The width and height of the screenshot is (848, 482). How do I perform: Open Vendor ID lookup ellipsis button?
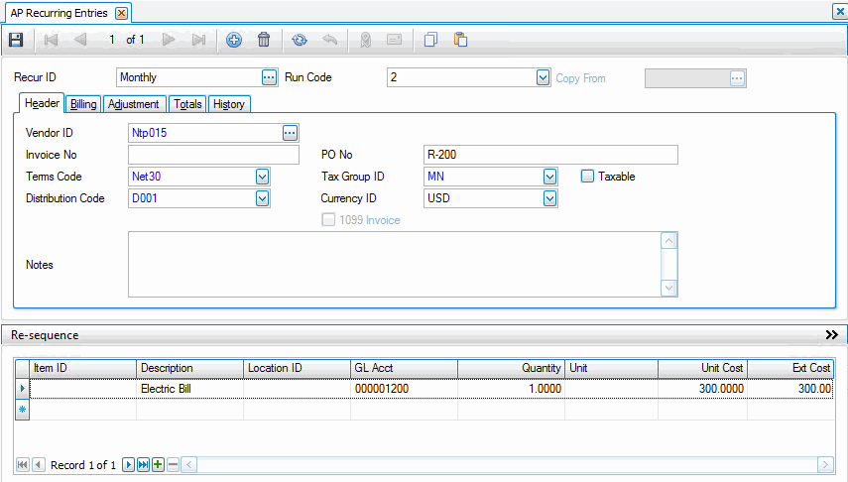pos(290,132)
